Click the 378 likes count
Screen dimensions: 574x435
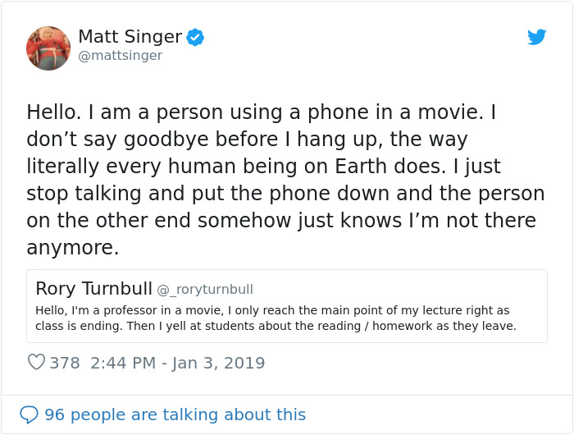pos(65,363)
